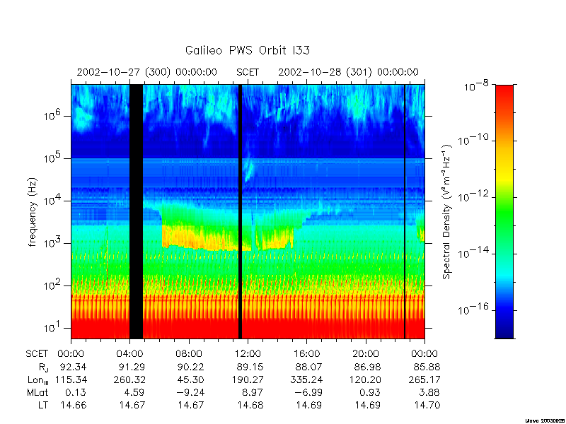Select the date header "2002-10-27 (300) 00:00:00"

tap(147, 72)
